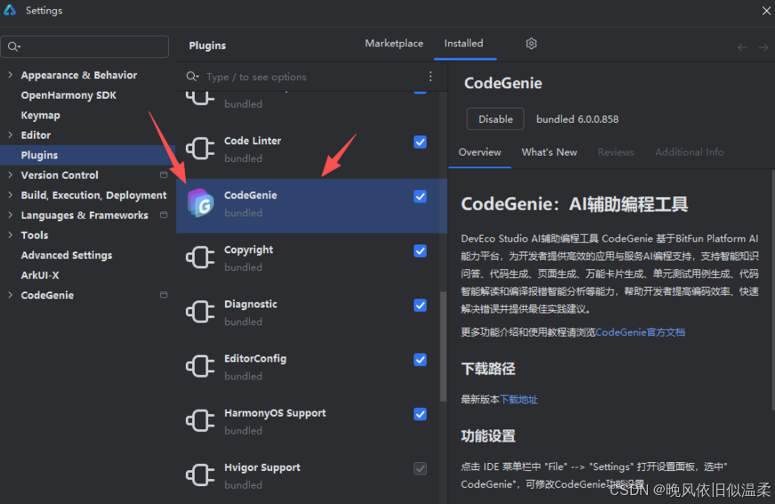Click the plugin search magnifier icon
The height and width of the screenshot is (504, 775).
pos(192,76)
